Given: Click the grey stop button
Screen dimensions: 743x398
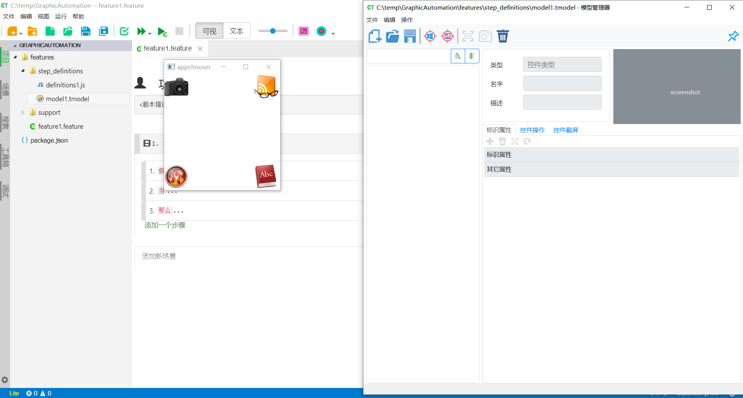Looking at the screenshot, I should 179,31.
